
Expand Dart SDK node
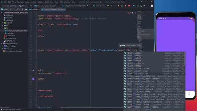coord(2,49)
